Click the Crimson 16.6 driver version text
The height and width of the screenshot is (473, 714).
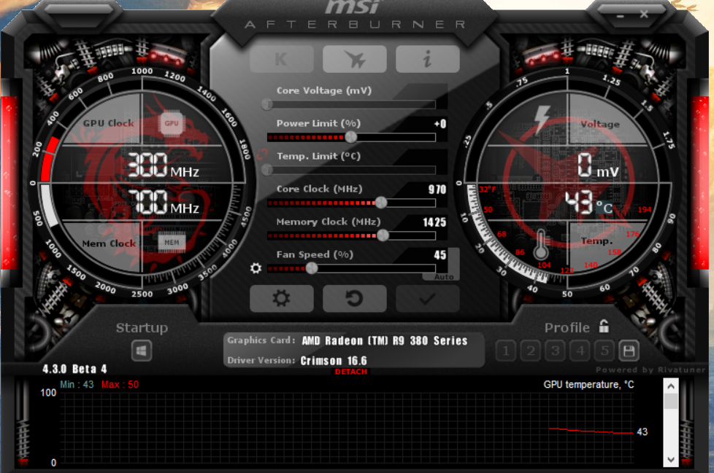[x=334, y=361]
